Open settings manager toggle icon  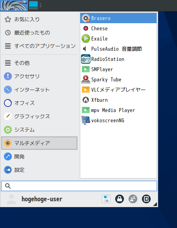tap(106, 199)
